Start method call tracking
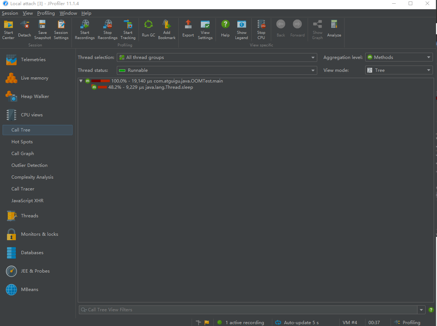The width and height of the screenshot is (437, 326). coord(128,29)
